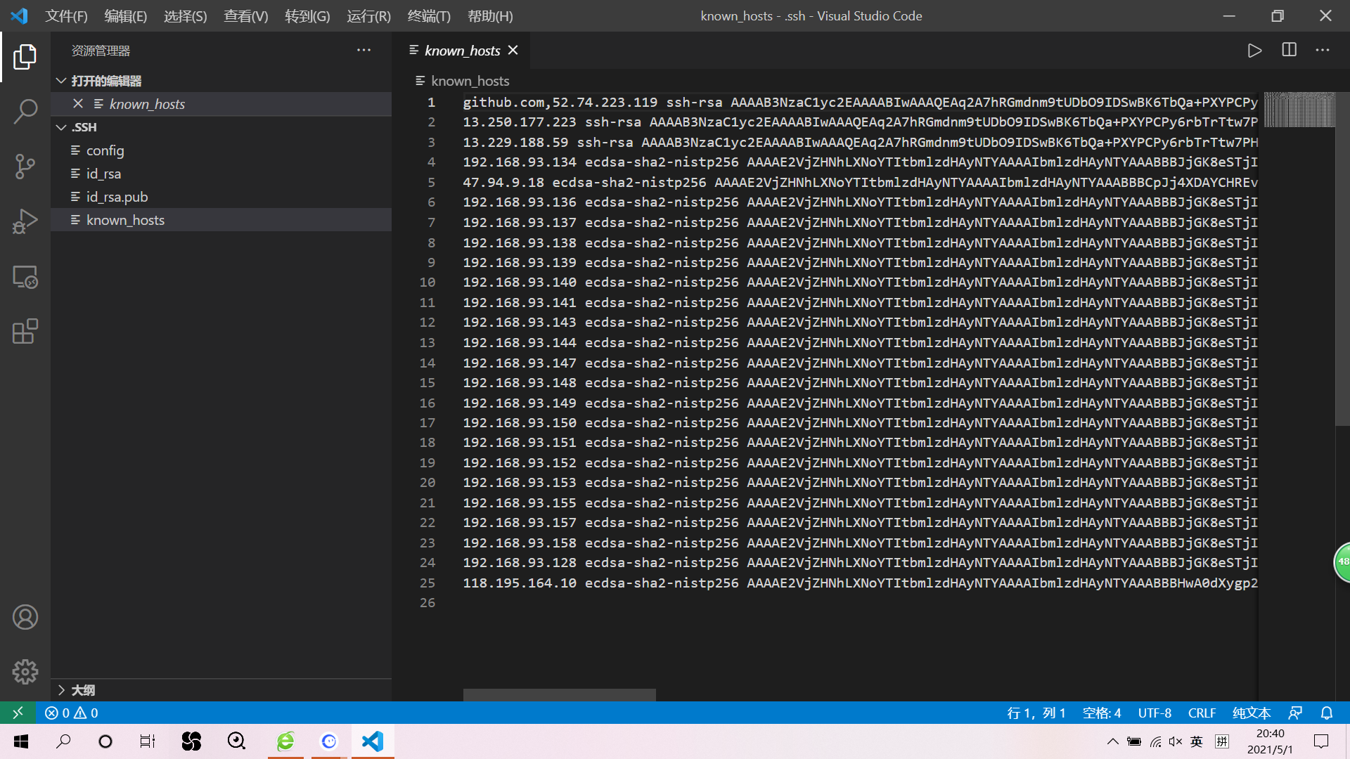
Task: Open the Terminal menu
Action: 429,15
